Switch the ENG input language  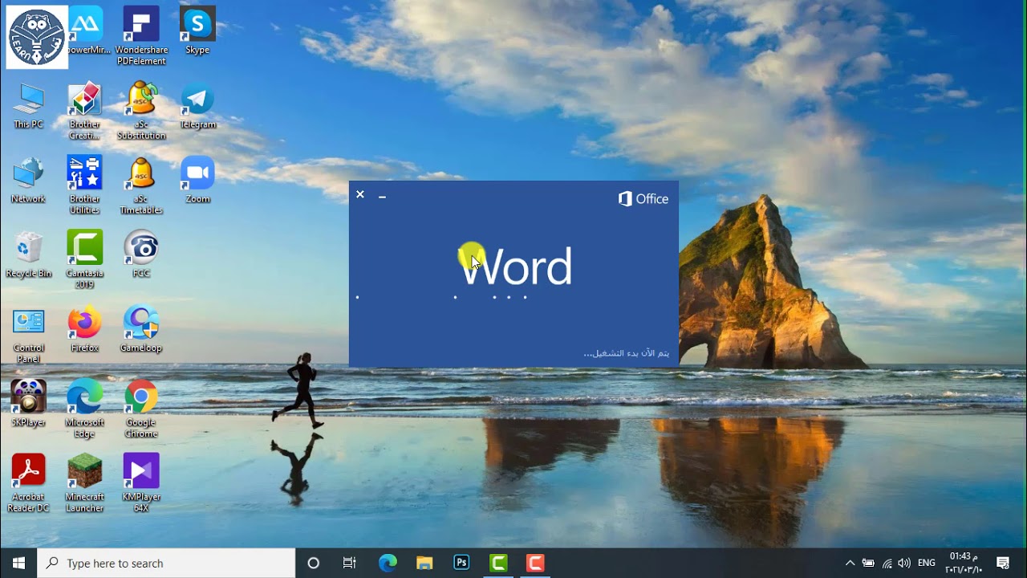click(x=927, y=563)
